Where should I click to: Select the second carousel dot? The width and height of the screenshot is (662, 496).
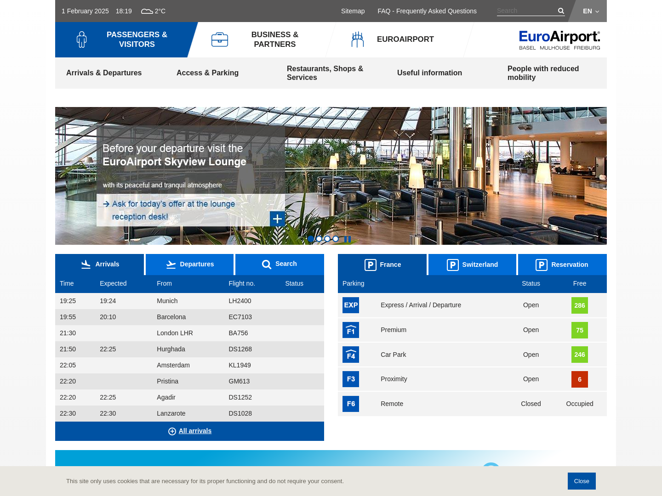tap(319, 239)
